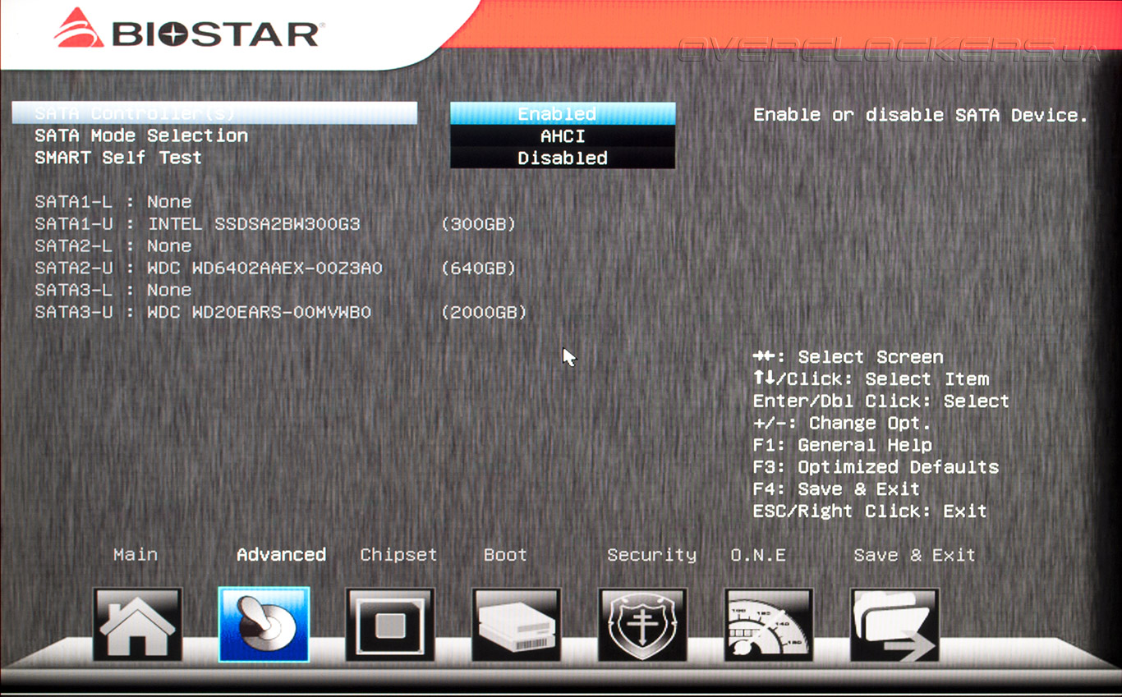Click the 'F4: Save & Exit' hint
This screenshot has width=1122, height=697.
click(x=837, y=489)
